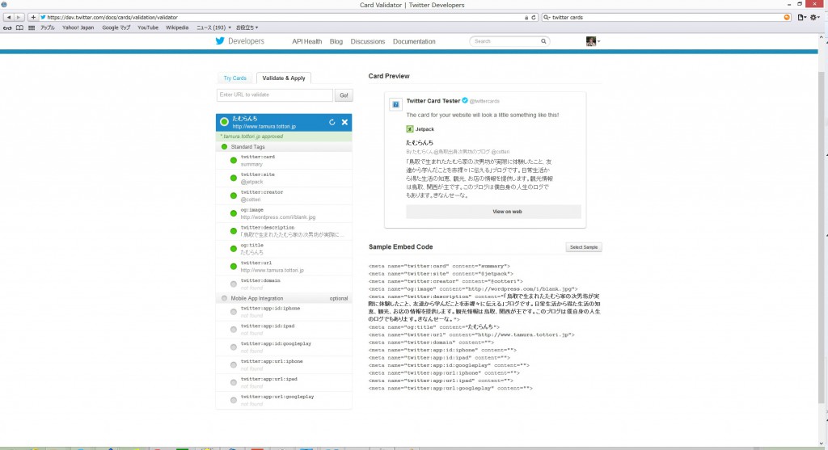828x450 pixels.
Task: Click the refresh icon in the たむらんち header
Action: [x=332, y=122]
